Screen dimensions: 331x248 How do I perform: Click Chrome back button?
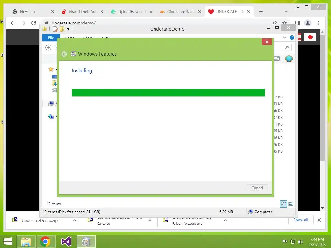(x=13, y=23)
